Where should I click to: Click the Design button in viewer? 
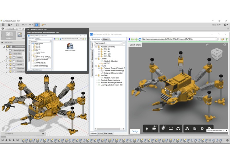tap(135, 131)
